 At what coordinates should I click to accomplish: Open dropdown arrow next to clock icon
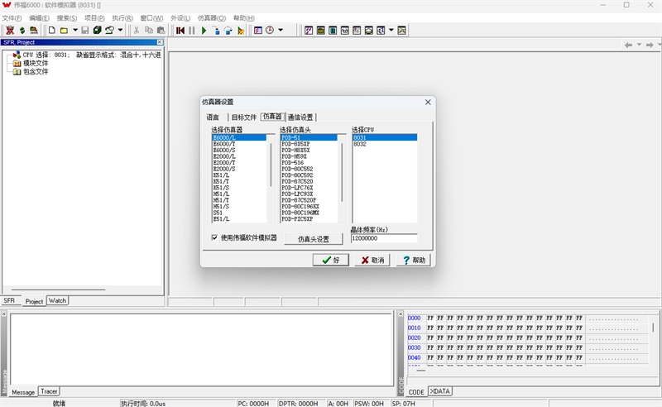click(x=281, y=30)
